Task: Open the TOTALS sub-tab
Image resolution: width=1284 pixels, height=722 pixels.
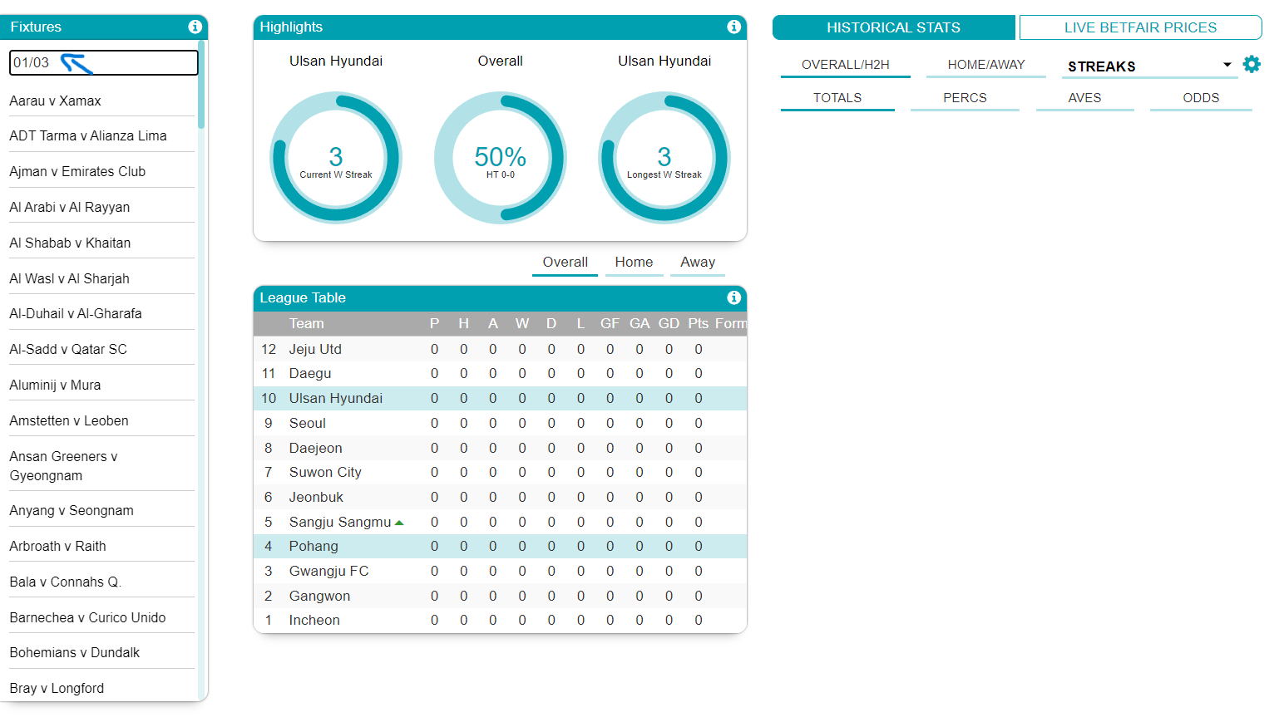Action: pos(837,98)
